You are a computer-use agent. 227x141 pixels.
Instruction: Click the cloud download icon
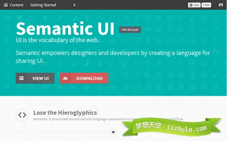point(65,78)
